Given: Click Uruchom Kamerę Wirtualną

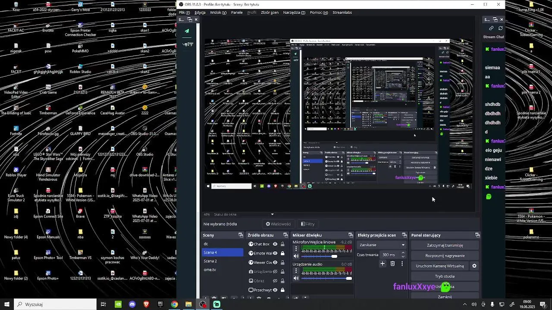Looking at the screenshot, I should [440, 266].
